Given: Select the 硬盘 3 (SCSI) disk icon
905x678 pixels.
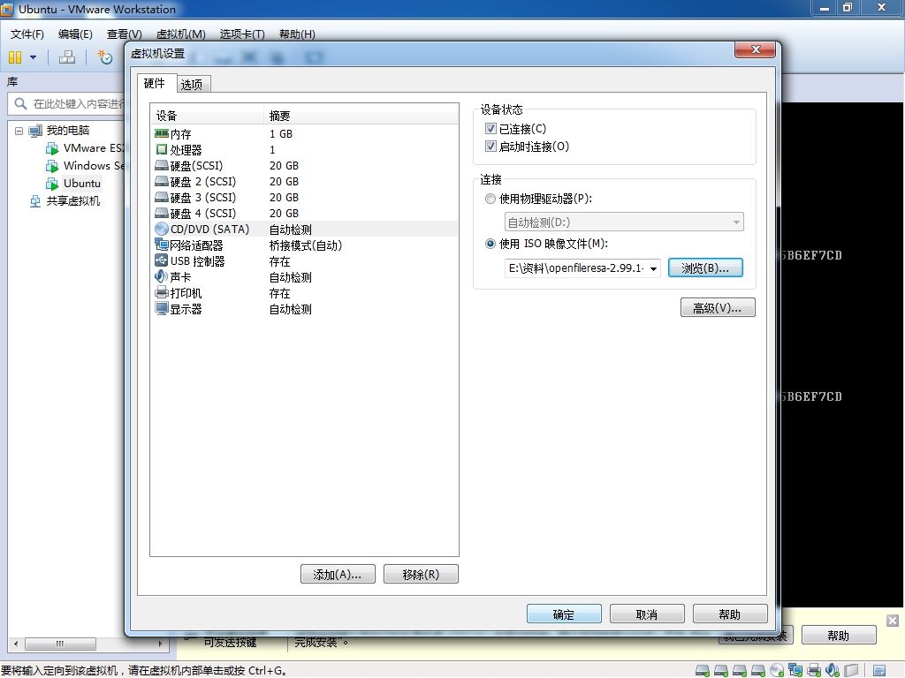Looking at the screenshot, I should pyautogui.click(x=162, y=197).
